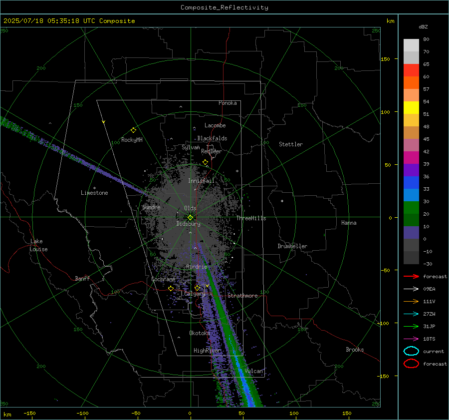Click the orange 111V arrow icon
The height and width of the screenshot is (420, 449).
pyautogui.click(x=411, y=301)
